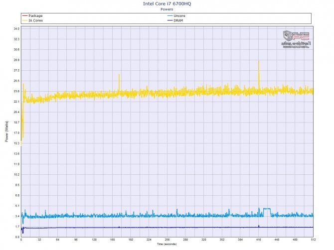Click the '17.0' y-axis label
The height and width of the screenshot is (250, 334).
[16, 133]
